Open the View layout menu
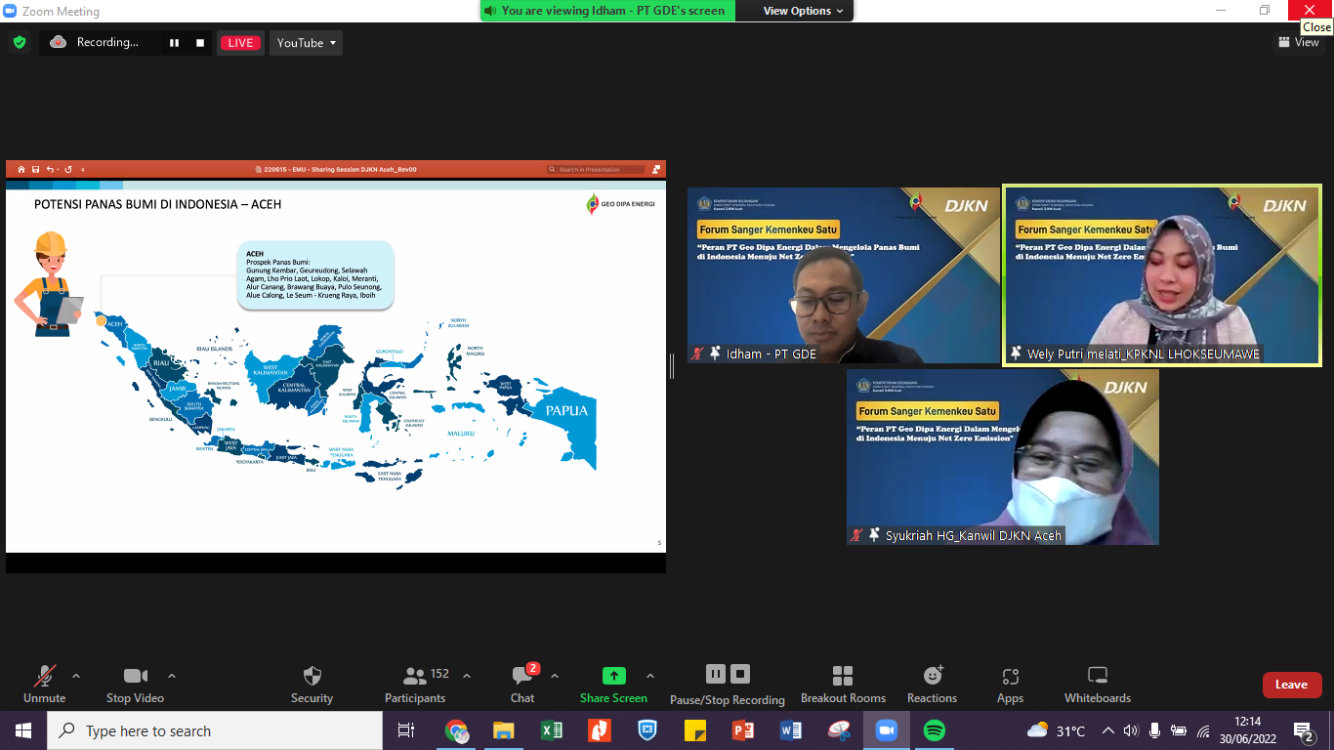The image size is (1334, 750). tap(1299, 42)
